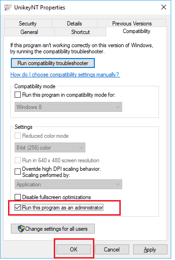Open the Windows 8 compatibility dropdown
175x260 pixels.
point(68,107)
